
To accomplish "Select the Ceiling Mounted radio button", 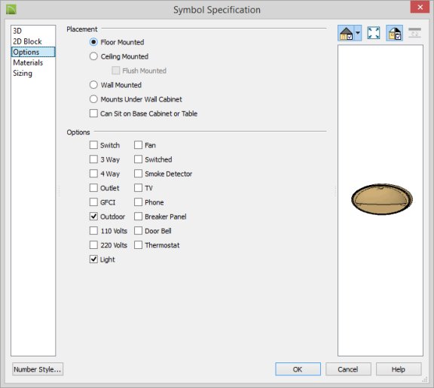I will pyautogui.click(x=93, y=56).
